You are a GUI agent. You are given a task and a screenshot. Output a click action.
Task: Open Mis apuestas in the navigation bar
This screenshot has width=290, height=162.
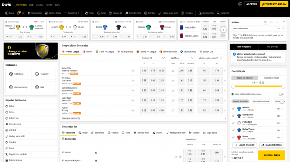tap(206, 13)
